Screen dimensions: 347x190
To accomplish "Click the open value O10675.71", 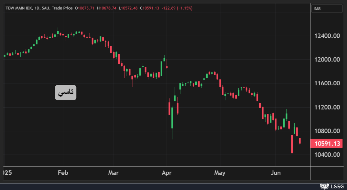I will pyautogui.click(x=84, y=8).
